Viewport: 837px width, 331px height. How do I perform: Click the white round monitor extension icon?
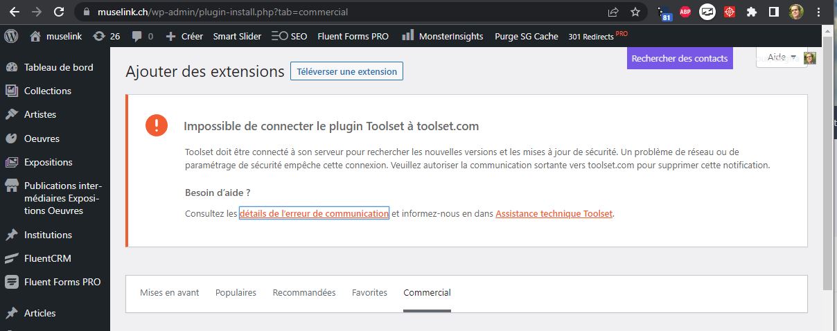coord(707,12)
